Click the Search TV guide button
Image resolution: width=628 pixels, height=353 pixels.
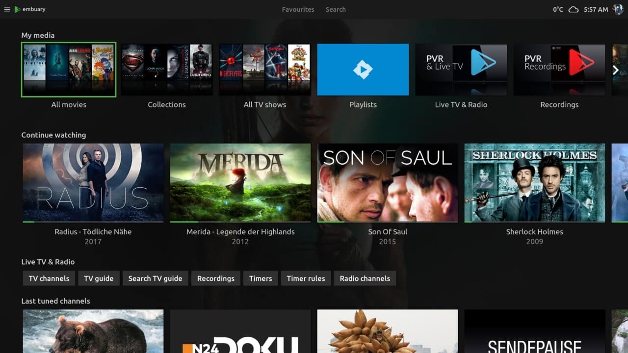pyautogui.click(x=155, y=278)
